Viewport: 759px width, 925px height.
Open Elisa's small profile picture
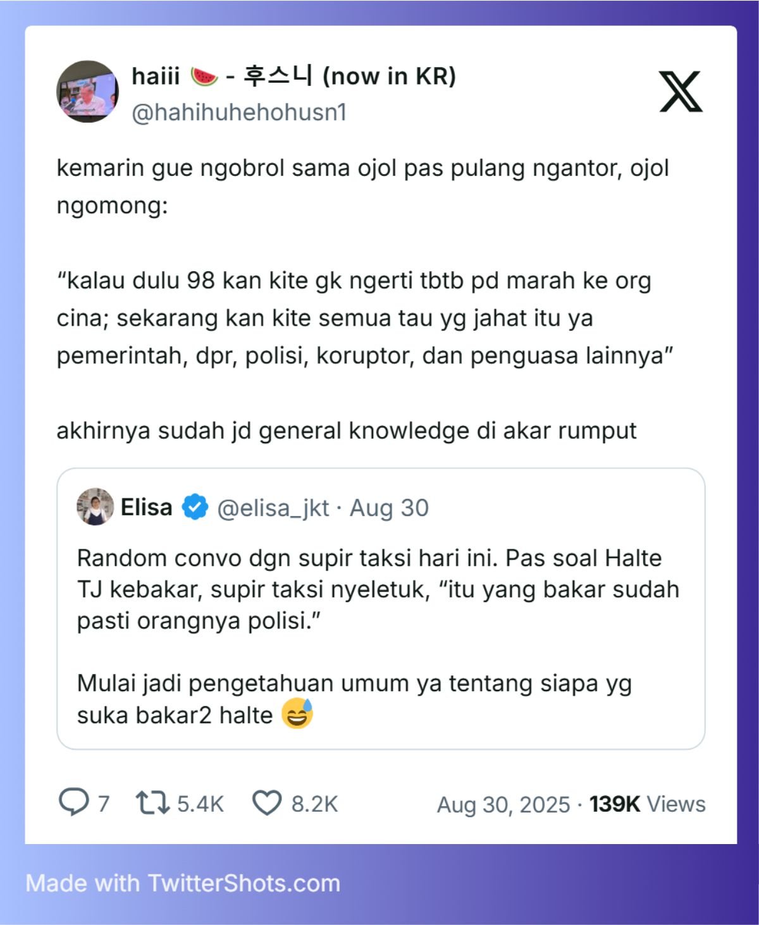pos(95,506)
